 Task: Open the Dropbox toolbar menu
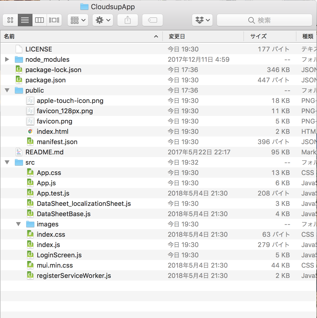(x=202, y=20)
